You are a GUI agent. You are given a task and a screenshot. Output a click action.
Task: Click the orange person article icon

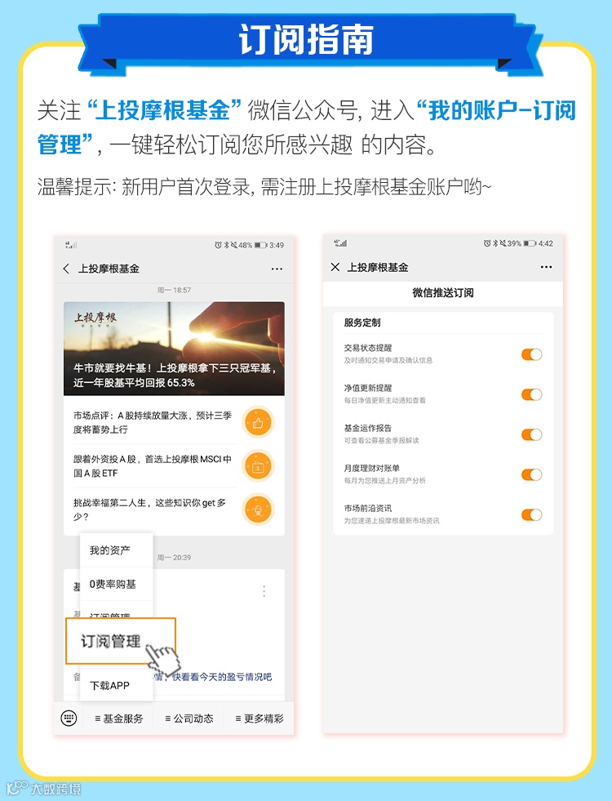[258, 510]
